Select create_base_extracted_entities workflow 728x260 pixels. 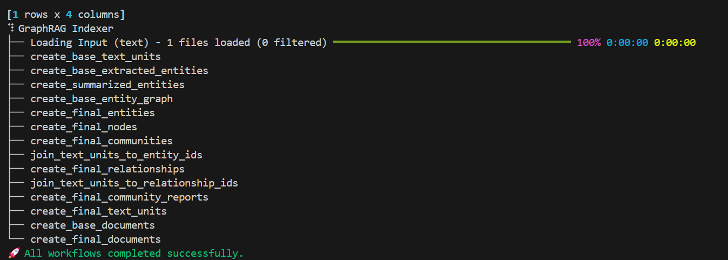119,70
